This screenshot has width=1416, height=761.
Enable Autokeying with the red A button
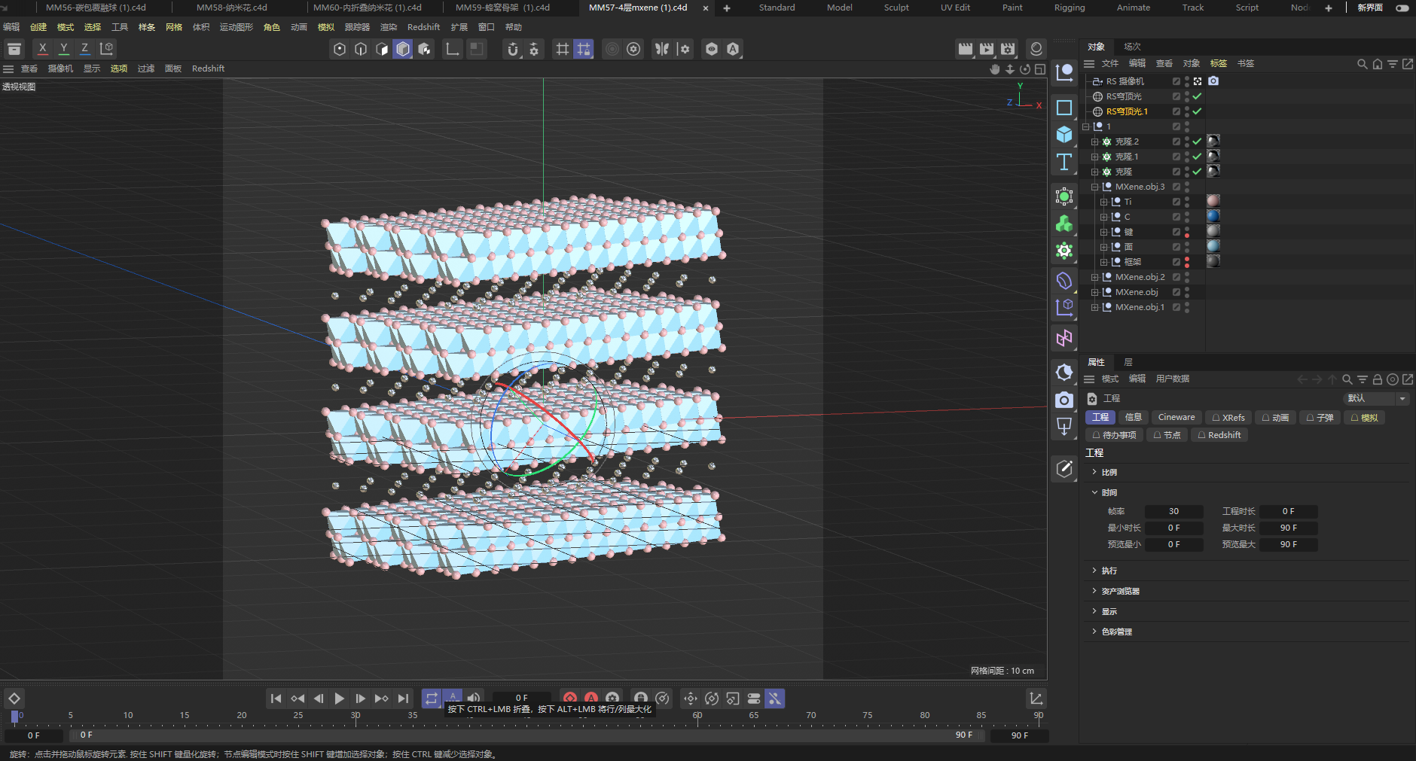[591, 699]
